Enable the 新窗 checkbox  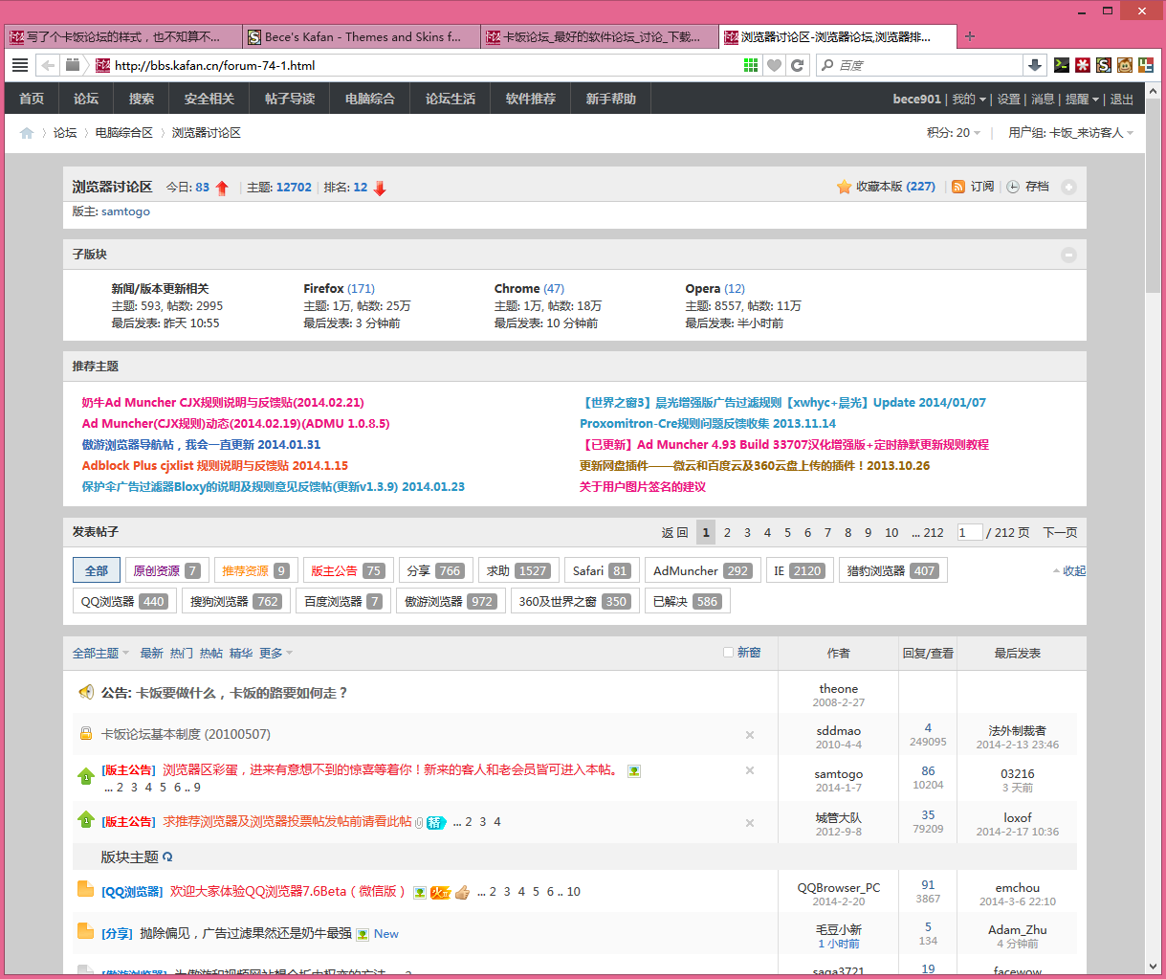click(729, 653)
